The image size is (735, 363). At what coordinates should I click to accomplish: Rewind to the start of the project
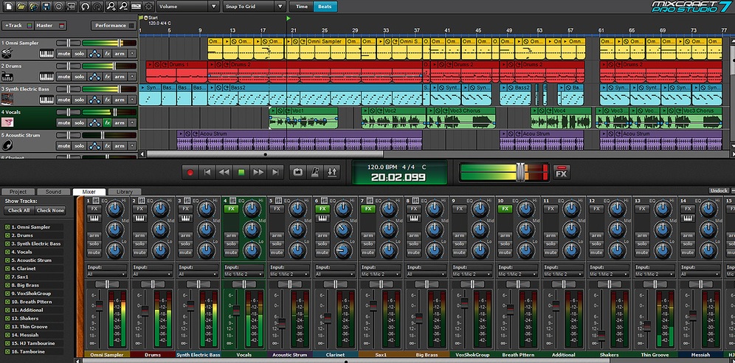coord(207,173)
